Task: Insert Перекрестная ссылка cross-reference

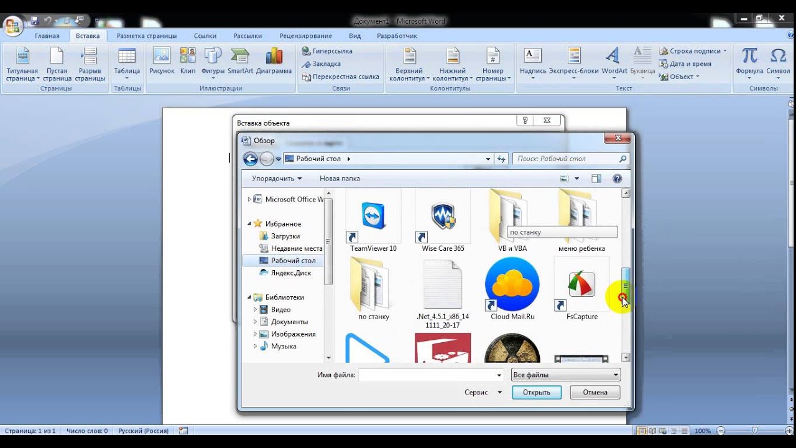Action: 341,77
